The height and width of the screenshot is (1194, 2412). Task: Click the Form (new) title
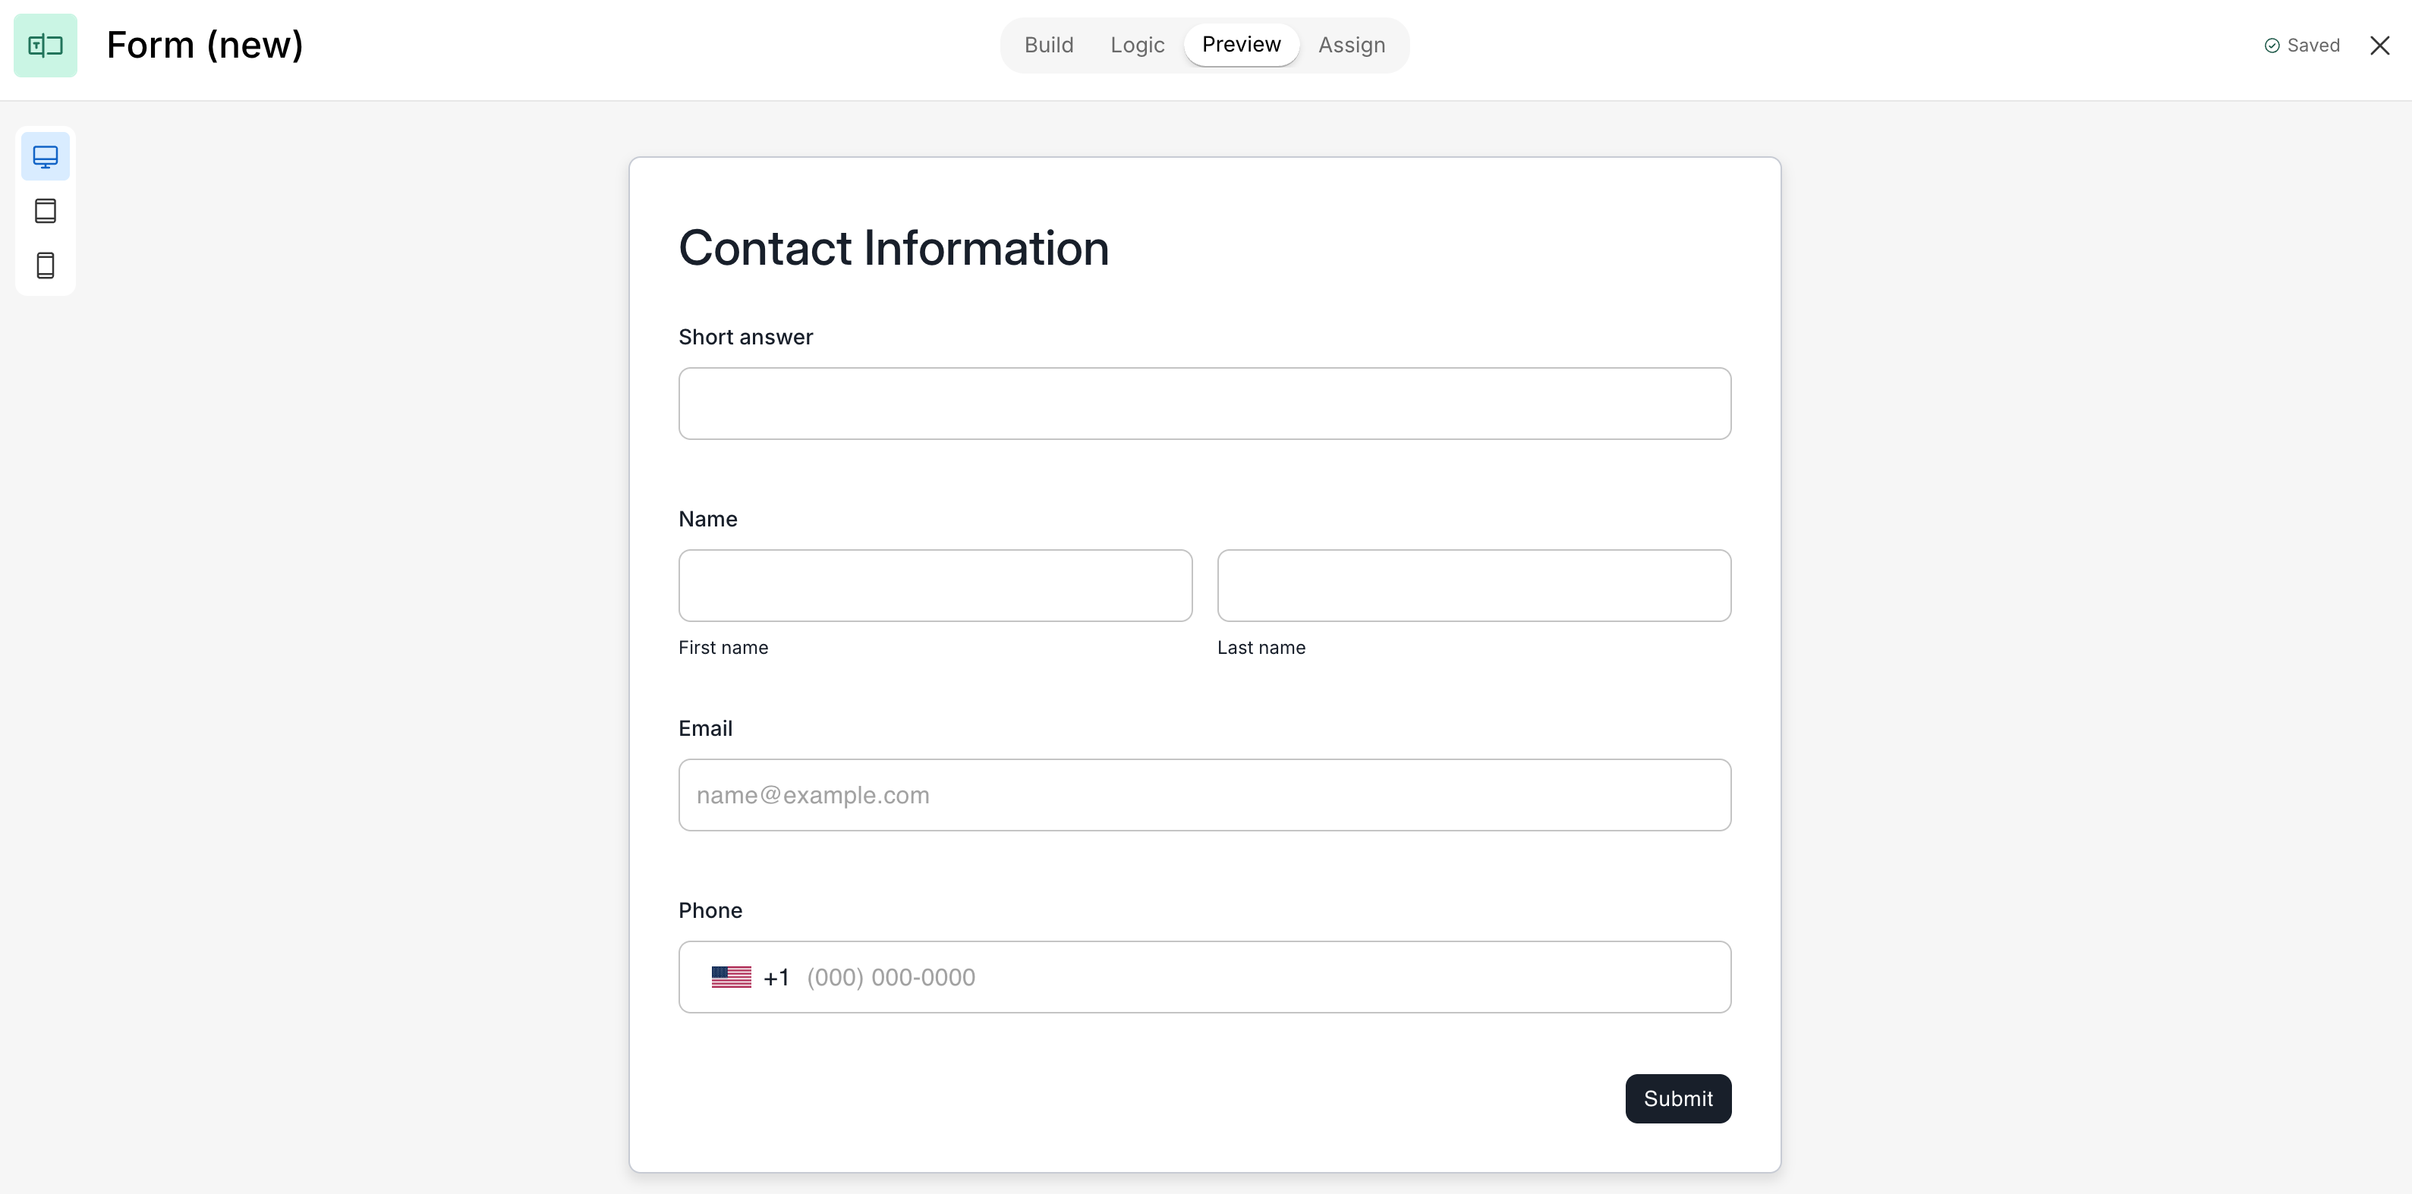205,45
